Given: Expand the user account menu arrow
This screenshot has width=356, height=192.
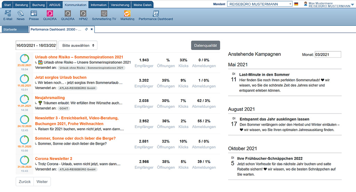Looking at the screenshot, I should (353, 5).
